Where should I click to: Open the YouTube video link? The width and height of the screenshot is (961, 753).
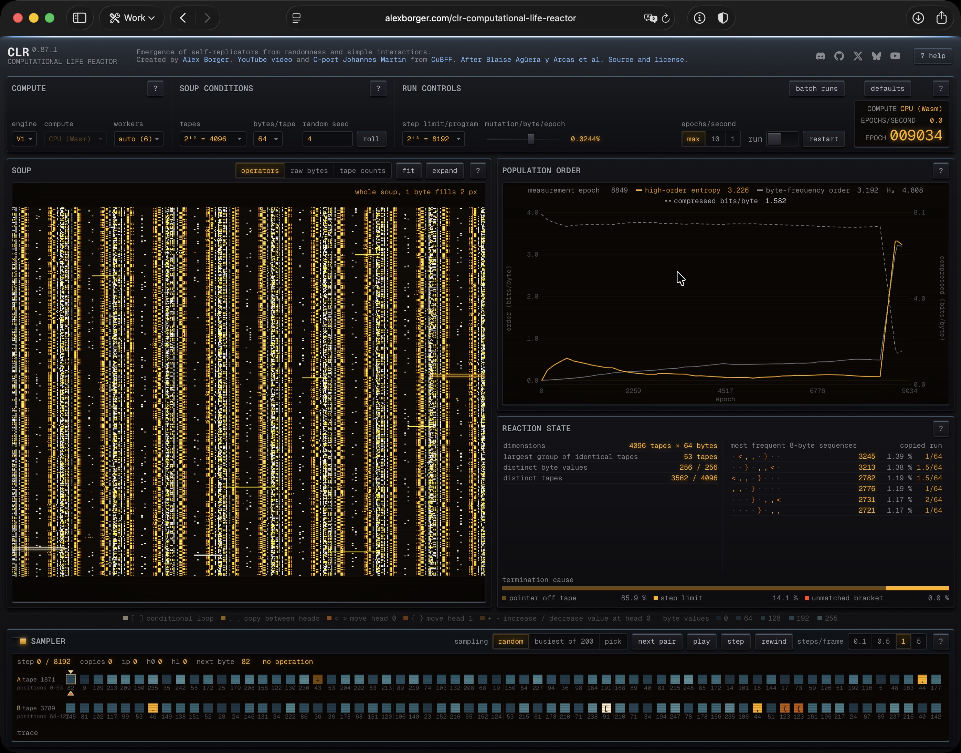265,59
